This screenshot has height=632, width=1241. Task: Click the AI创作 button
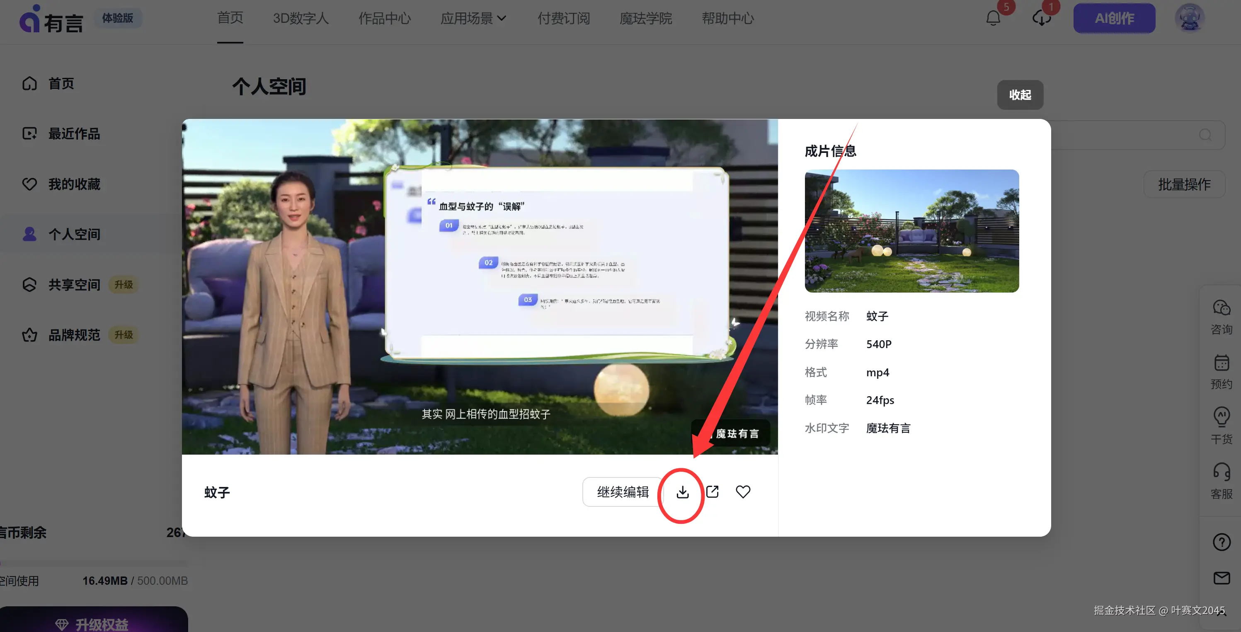[1114, 18]
